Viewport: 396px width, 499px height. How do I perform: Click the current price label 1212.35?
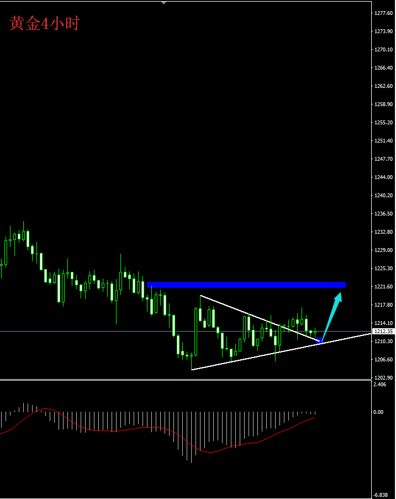click(383, 332)
